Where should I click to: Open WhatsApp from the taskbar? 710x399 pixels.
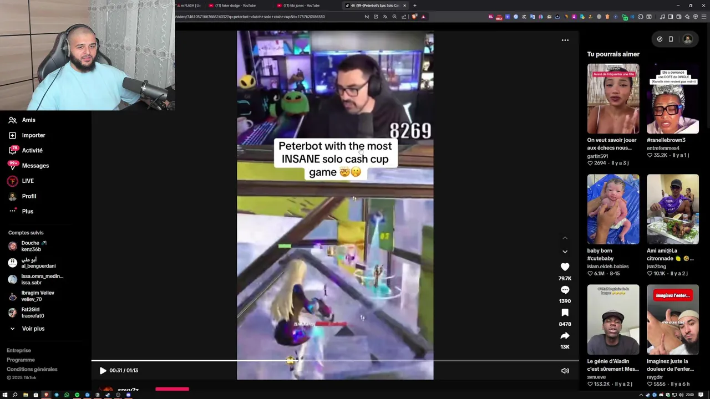[x=67, y=395]
